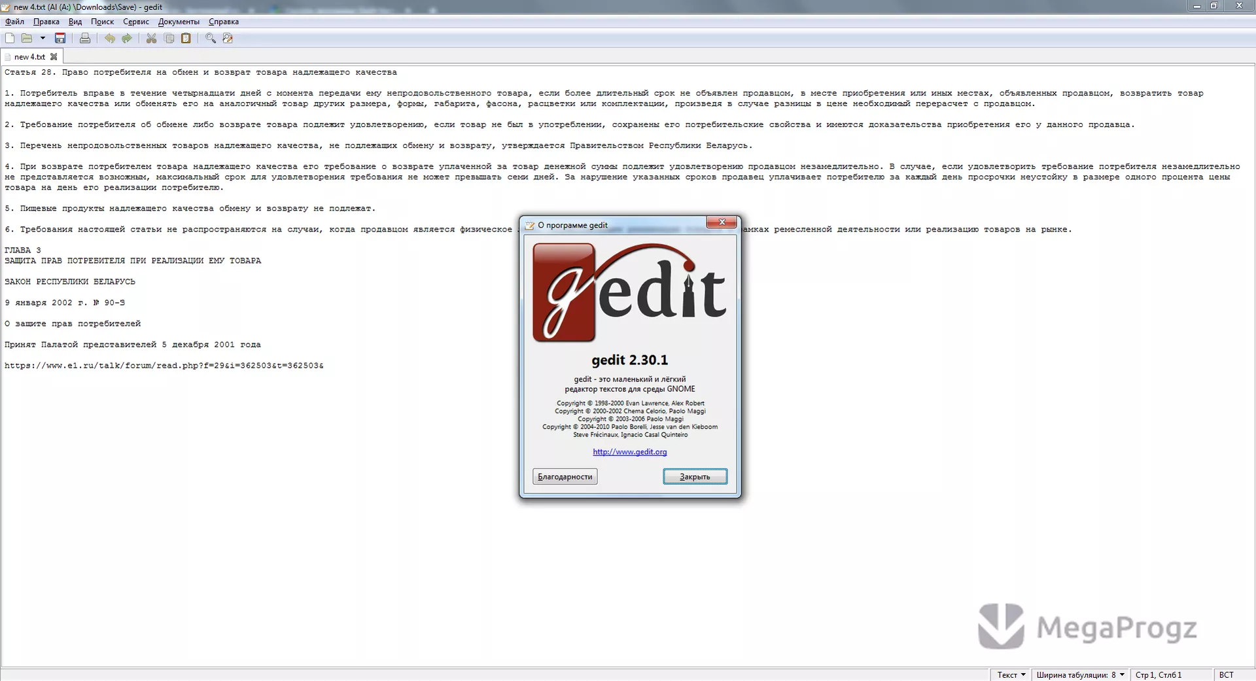Open the Сервис menu

[136, 22]
